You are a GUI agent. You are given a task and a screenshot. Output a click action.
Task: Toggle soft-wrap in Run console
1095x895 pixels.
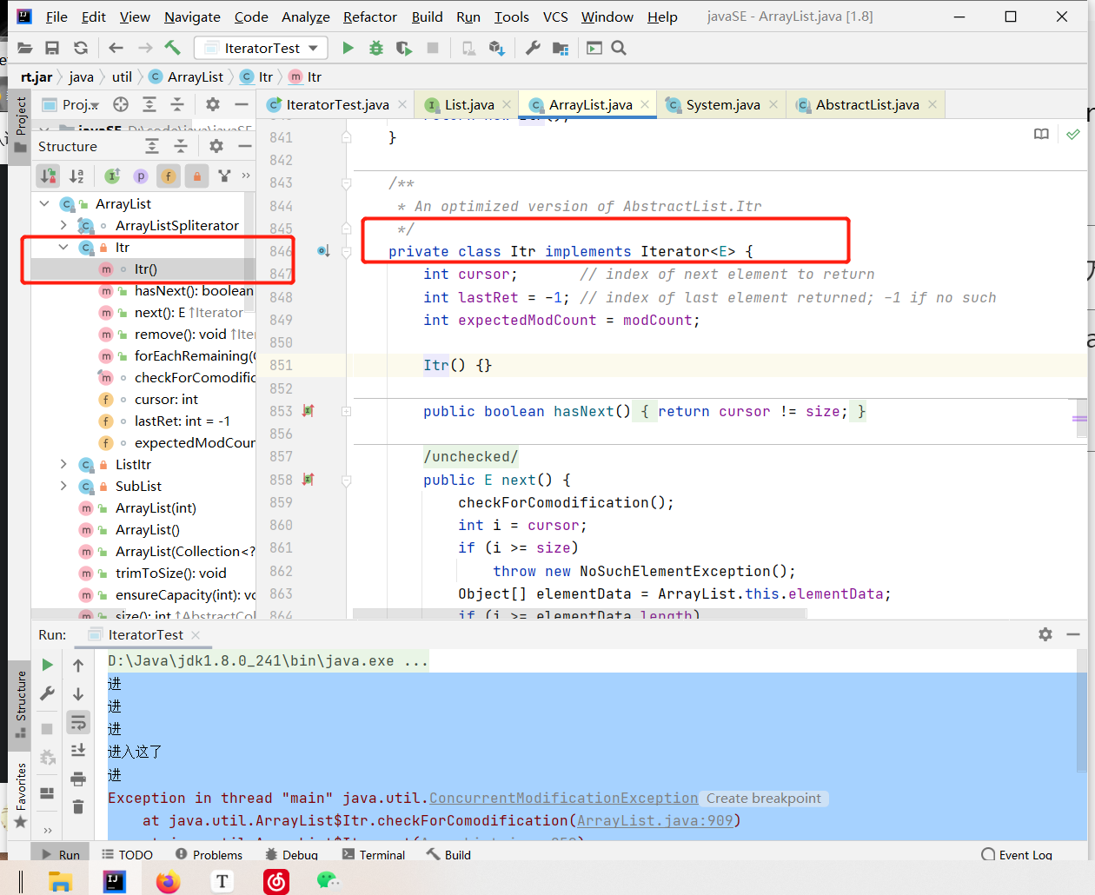click(78, 722)
